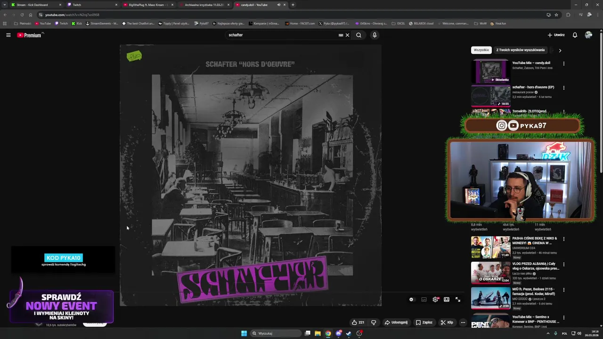Open the account avatar menu
603x339 pixels.
click(x=588, y=35)
